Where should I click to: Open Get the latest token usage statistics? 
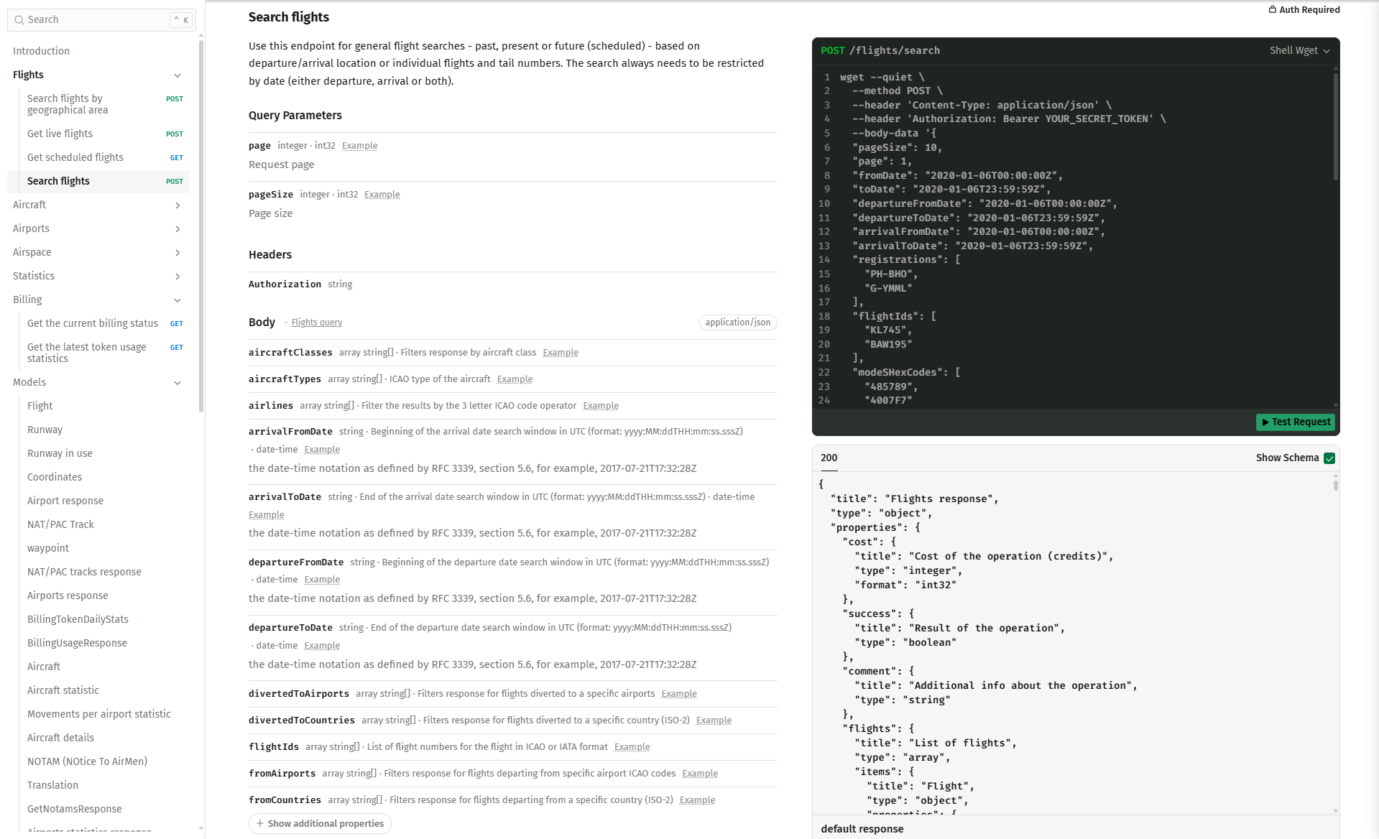98,353
